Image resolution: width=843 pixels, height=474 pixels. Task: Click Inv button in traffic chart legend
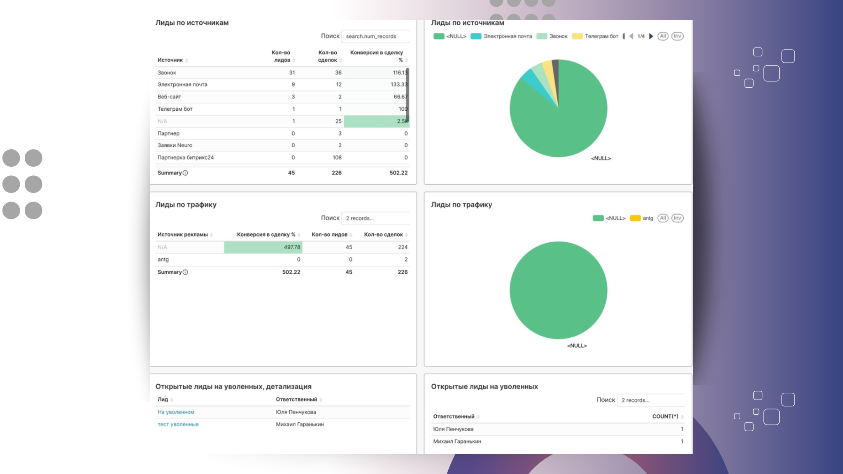(x=677, y=218)
